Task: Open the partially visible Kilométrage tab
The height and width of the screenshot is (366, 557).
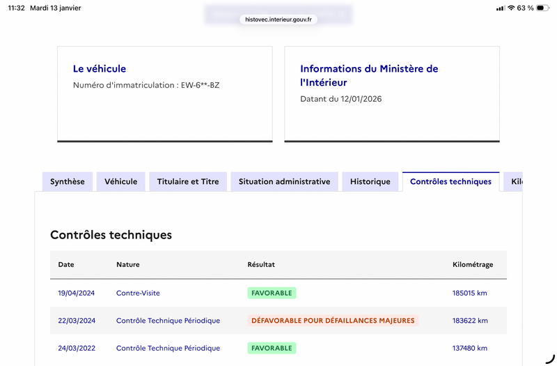Action: [x=513, y=182]
